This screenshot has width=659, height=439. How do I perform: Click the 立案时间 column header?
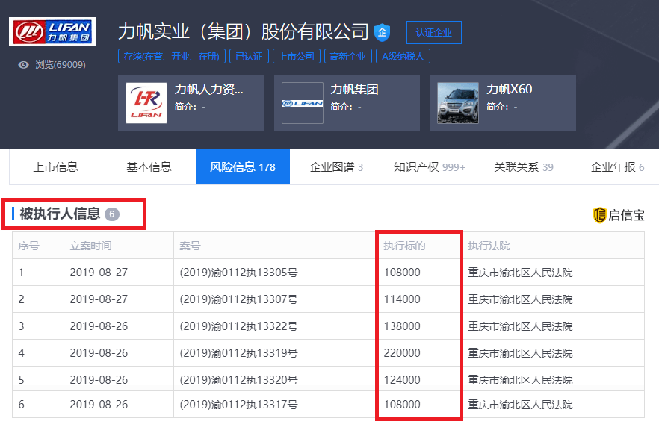click(x=91, y=246)
